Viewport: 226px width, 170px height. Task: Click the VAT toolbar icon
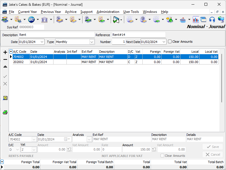(x=31, y=19)
